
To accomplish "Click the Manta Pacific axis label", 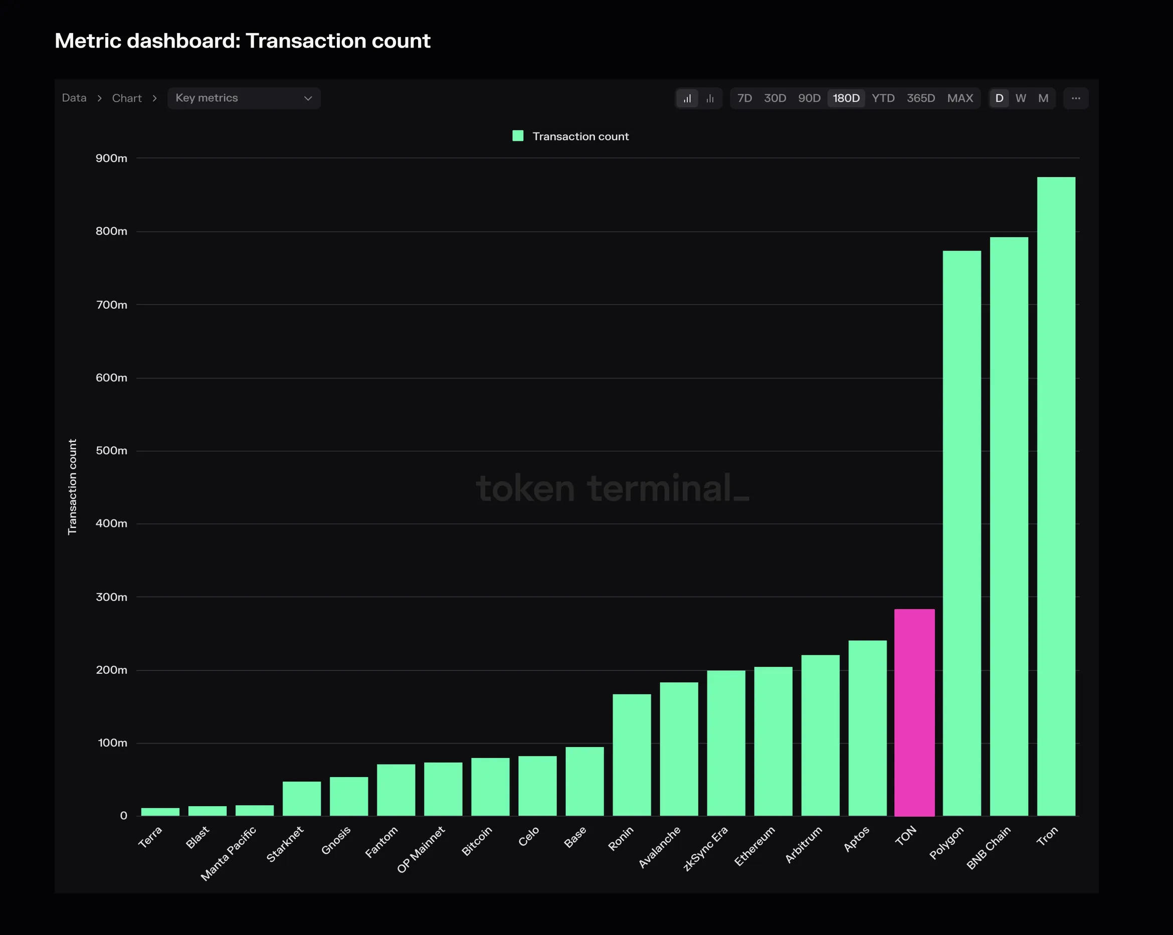I will (x=229, y=853).
